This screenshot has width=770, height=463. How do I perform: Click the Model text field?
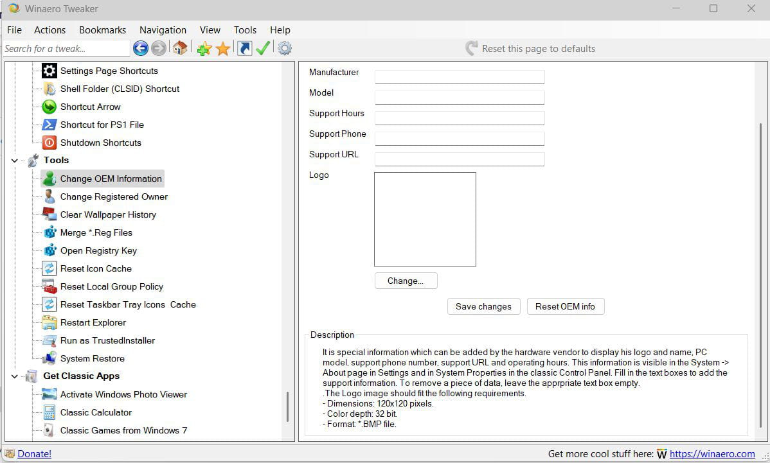460,97
